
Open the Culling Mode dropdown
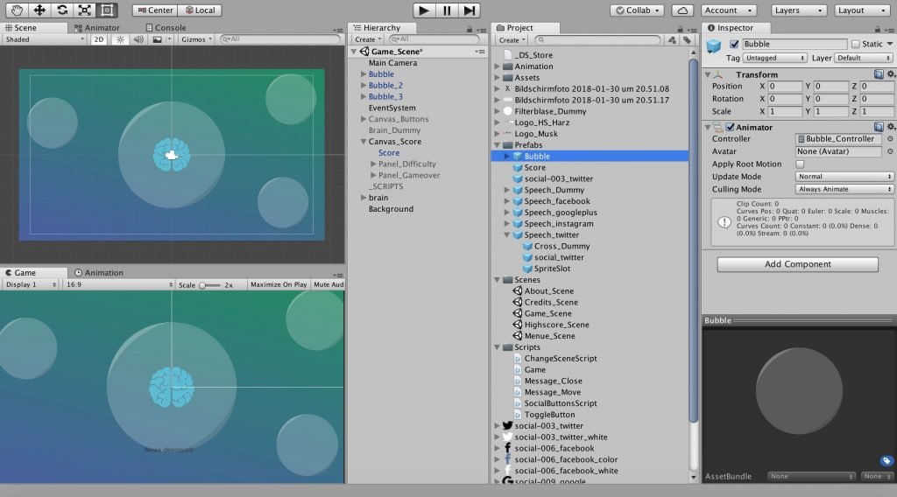click(844, 189)
